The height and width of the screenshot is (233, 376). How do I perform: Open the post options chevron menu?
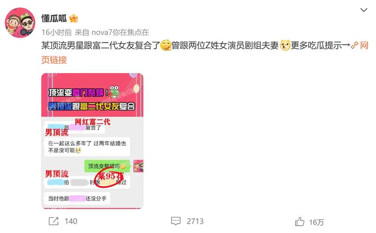point(363,10)
